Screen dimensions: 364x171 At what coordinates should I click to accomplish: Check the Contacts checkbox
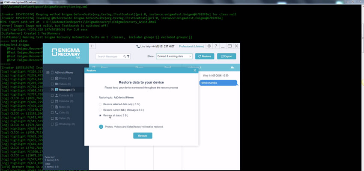pos(52,95)
